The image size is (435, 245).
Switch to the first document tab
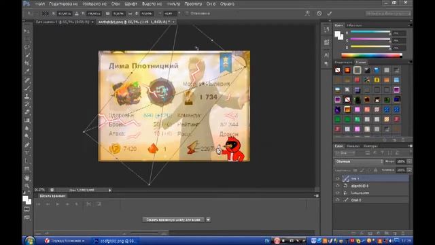point(63,22)
